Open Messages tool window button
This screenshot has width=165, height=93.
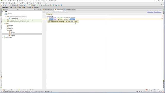tap(6, 90)
